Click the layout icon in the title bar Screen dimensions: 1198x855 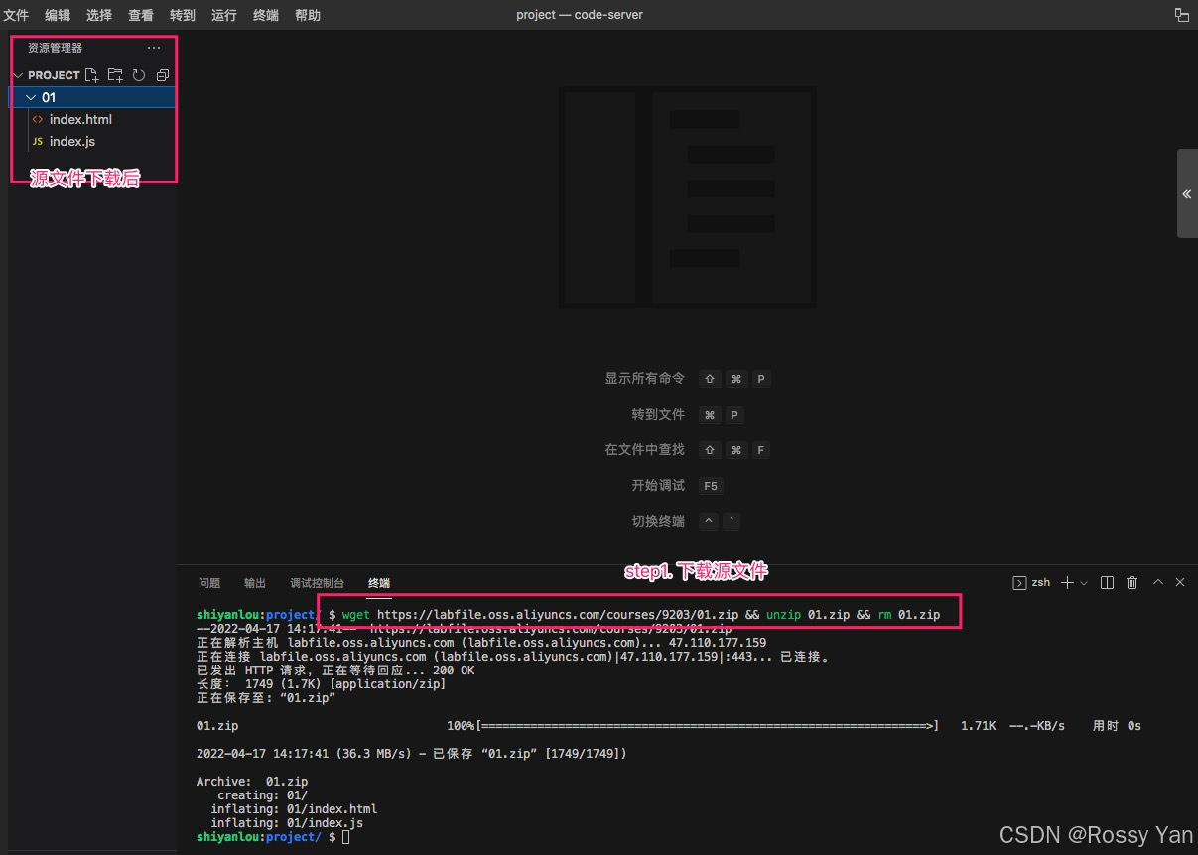(1182, 15)
